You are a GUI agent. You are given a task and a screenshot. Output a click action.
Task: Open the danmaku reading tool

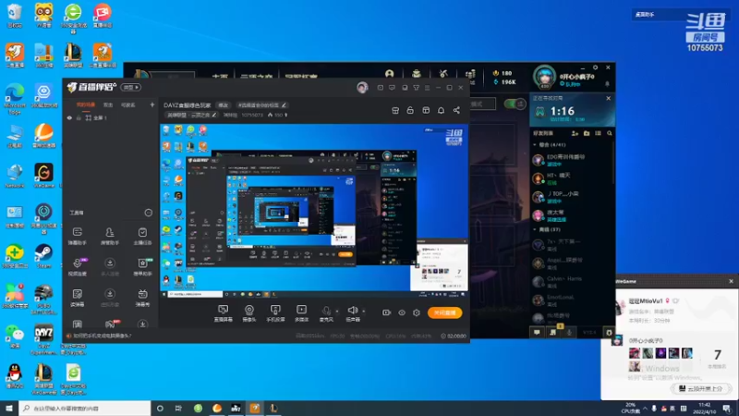[x=78, y=298]
